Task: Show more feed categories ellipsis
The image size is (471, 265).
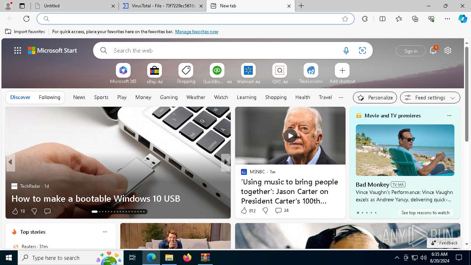Action: 341,97
